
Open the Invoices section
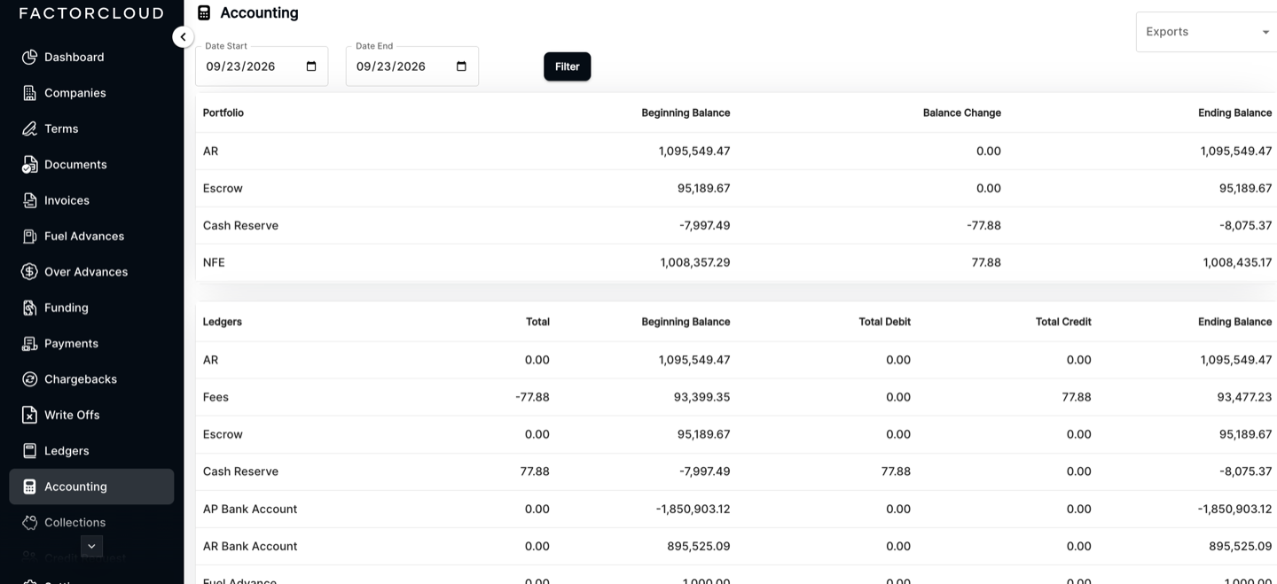point(91,200)
